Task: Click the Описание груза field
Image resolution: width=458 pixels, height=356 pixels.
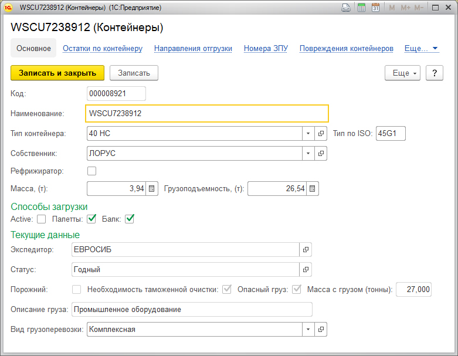Action: (192, 310)
